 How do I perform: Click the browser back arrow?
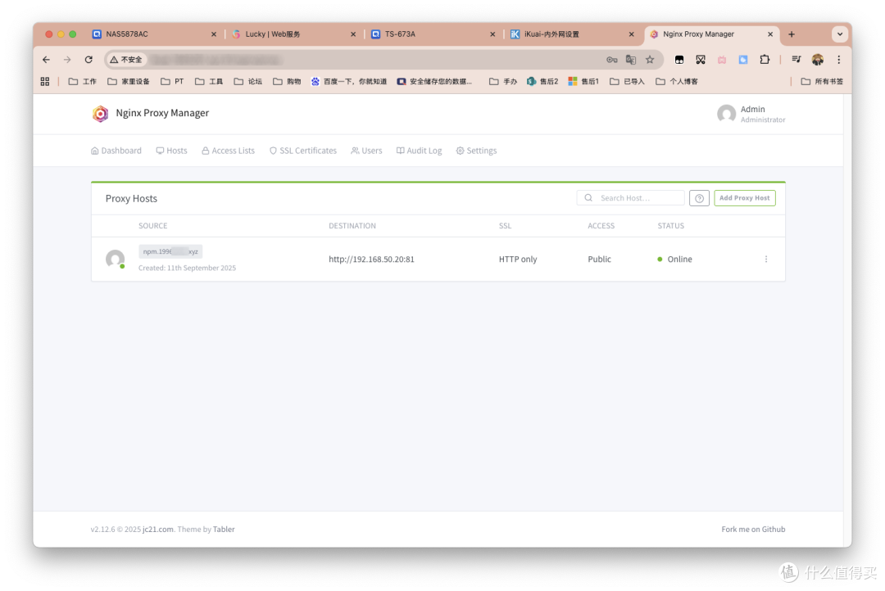(46, 60)
